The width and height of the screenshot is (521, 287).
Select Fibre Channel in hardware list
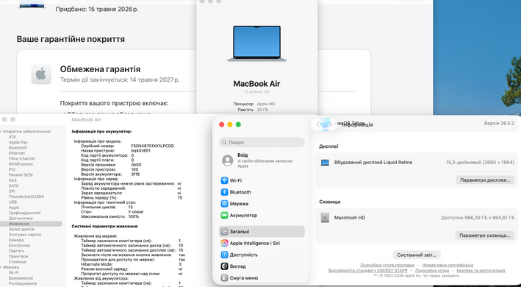point(21,159)
